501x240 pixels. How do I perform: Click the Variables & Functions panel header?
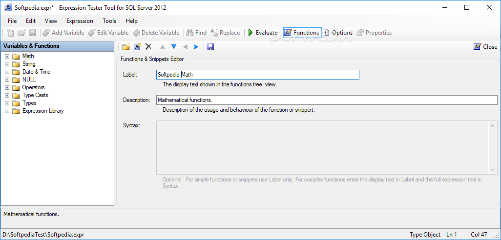point(57,46)
